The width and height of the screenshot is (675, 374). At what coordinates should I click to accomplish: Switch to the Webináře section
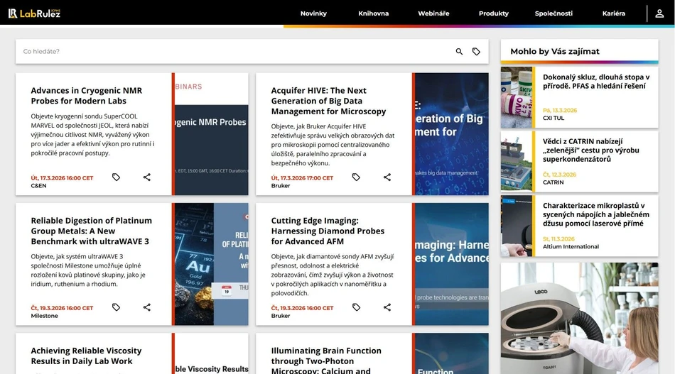[x=433, y=13]
